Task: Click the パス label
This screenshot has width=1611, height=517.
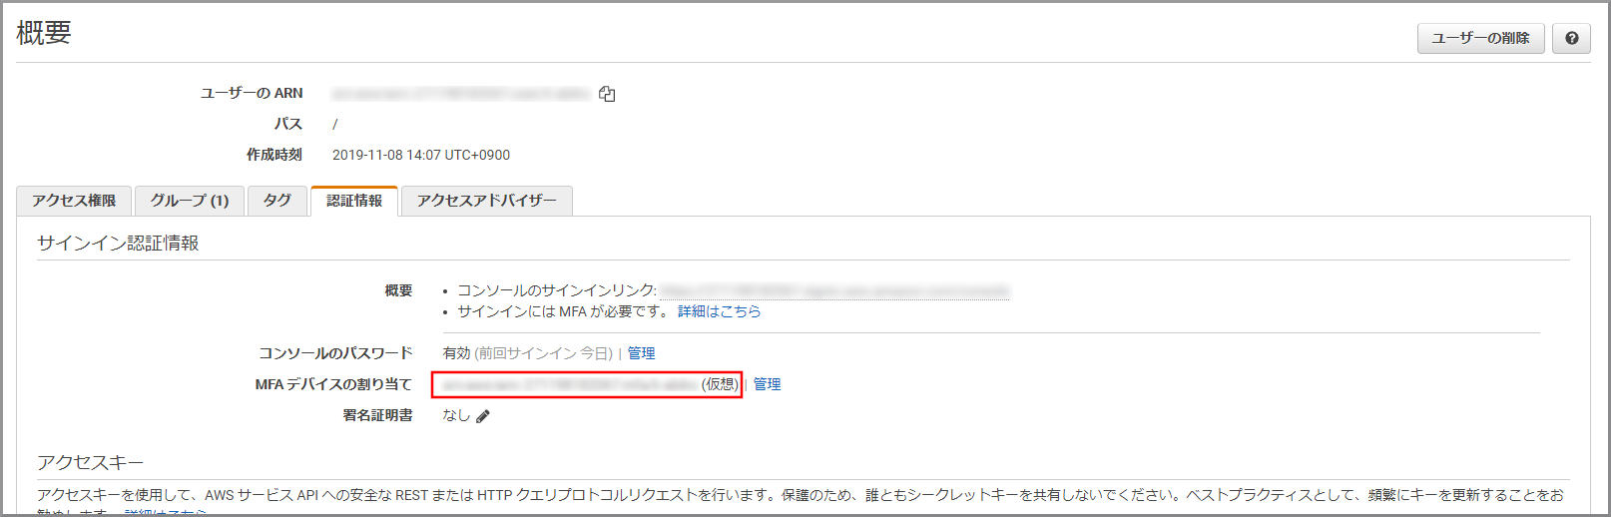Action: tap(288, 124)
